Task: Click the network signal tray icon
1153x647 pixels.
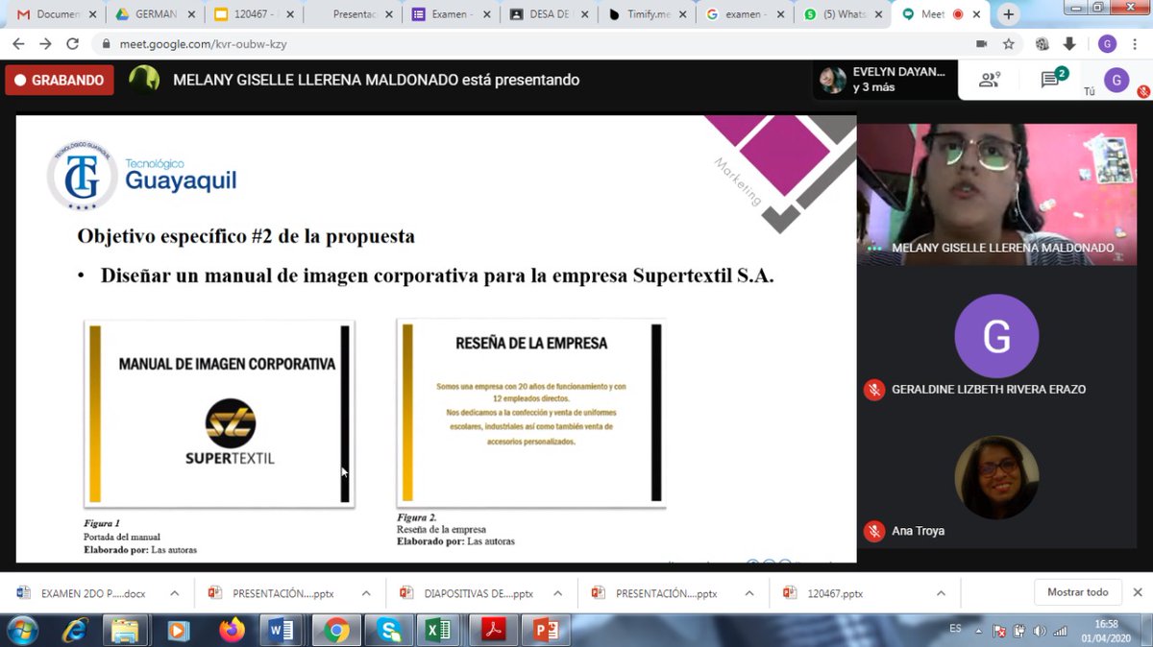Action: [x=1060, y=631]
